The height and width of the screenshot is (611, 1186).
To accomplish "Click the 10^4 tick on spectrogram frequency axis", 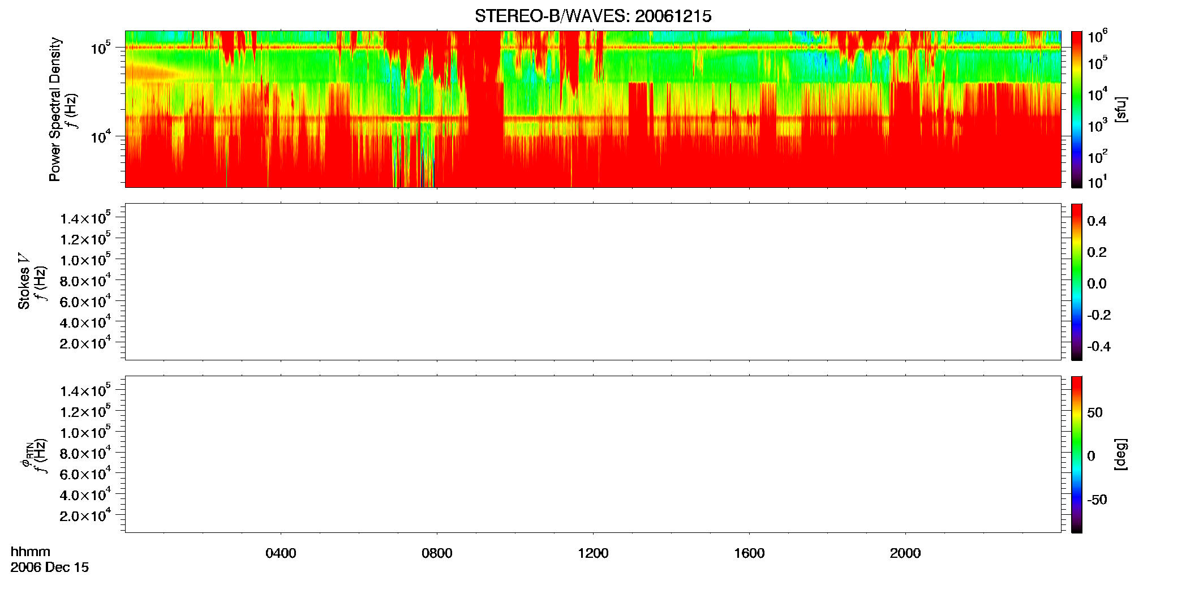I will coord(101,136).
